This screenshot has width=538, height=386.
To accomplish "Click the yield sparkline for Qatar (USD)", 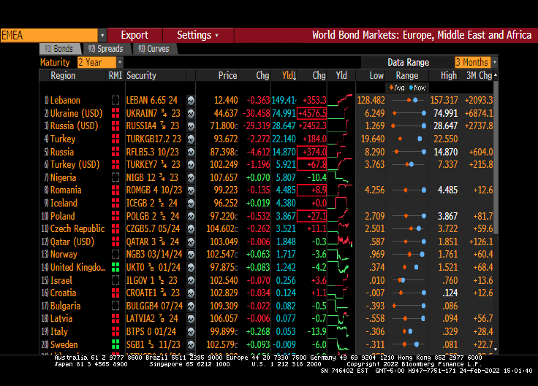I will (x=340, y=242).
